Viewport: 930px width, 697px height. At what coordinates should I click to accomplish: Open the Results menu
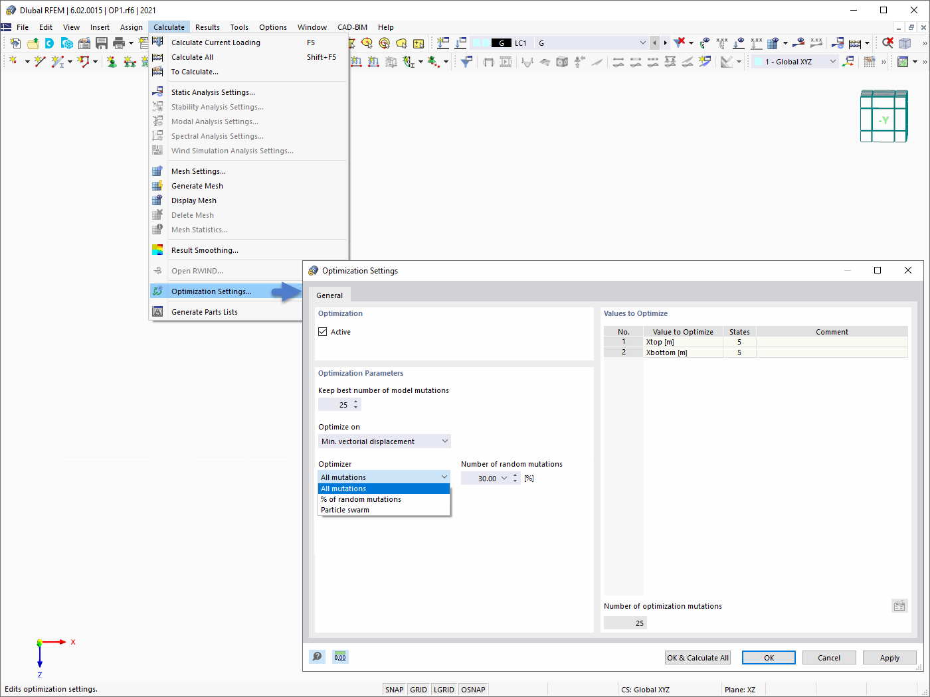click(207, 27)
